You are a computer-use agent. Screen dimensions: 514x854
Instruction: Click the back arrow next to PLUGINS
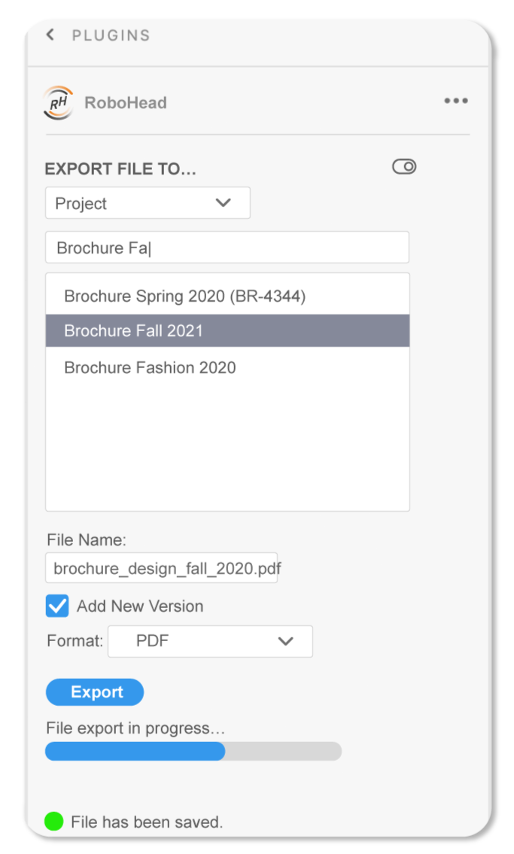point(50,35)
